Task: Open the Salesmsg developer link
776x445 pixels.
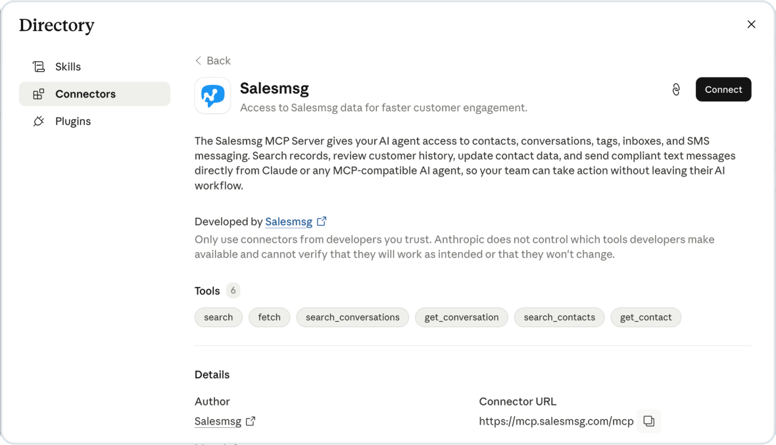Action: point(289,221)
